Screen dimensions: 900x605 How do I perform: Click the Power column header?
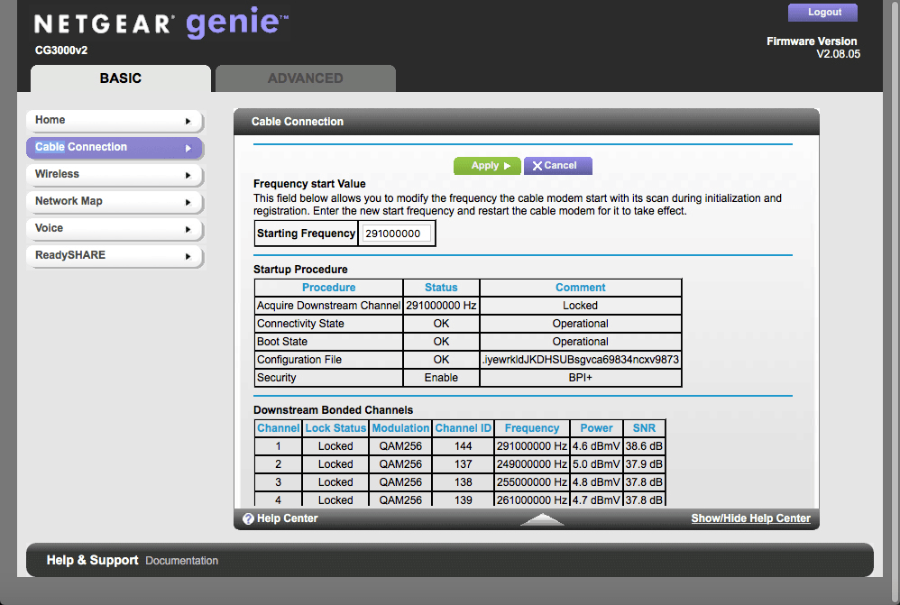pyautogui.click(x=596, y=428)
